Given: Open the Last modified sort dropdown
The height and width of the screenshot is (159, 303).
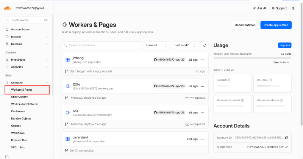Looking at the screenshot, I should pos(185,45).
